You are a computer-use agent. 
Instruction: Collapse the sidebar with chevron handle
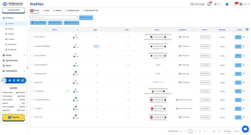pos(28,68)
